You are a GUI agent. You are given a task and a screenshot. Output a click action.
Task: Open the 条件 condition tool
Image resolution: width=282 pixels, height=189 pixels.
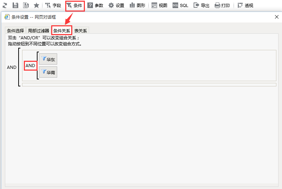[x=75, y=6]
